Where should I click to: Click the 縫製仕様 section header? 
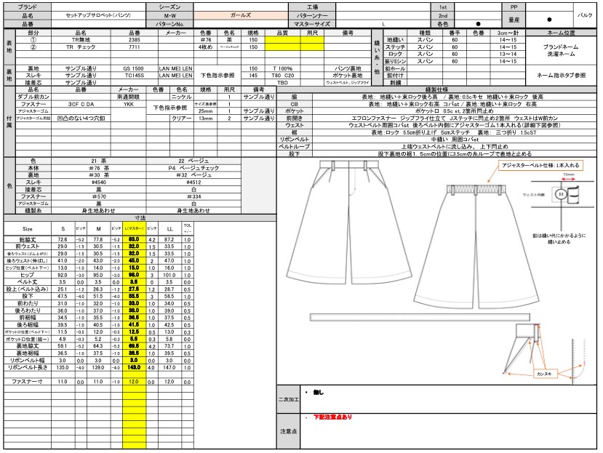tap(436, 89)
